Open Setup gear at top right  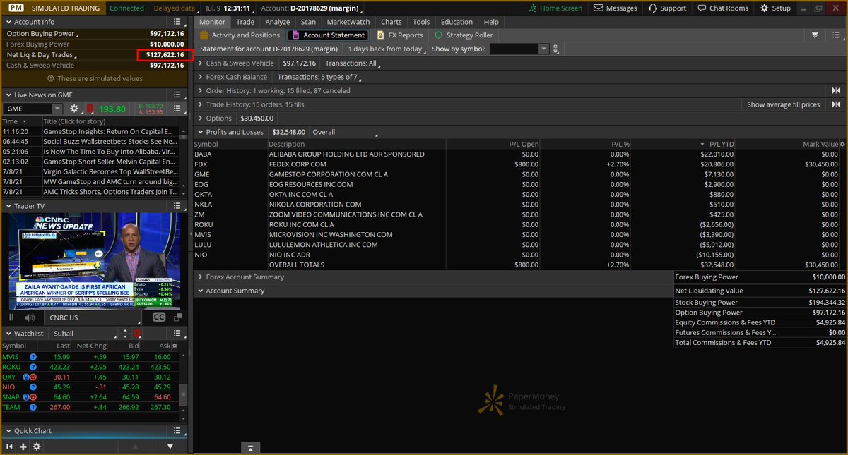click(x=777, y=8)
